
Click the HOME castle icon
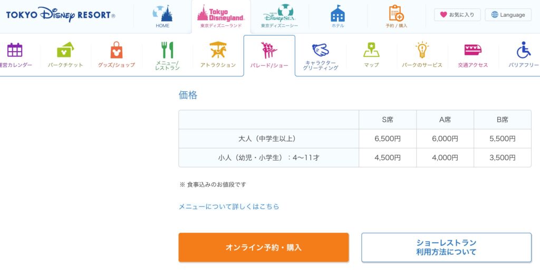[x=162, y=14]
